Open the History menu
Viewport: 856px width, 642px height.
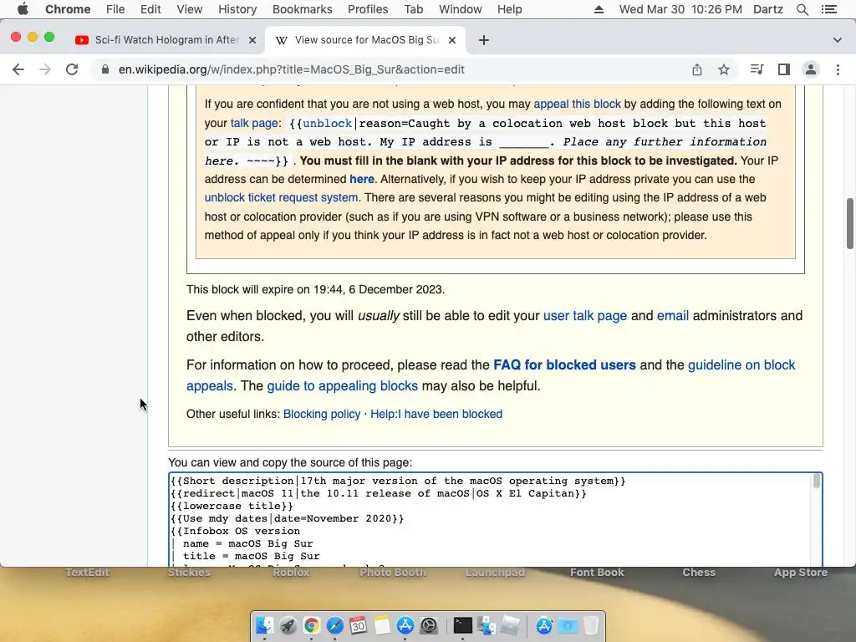(237, 9)
